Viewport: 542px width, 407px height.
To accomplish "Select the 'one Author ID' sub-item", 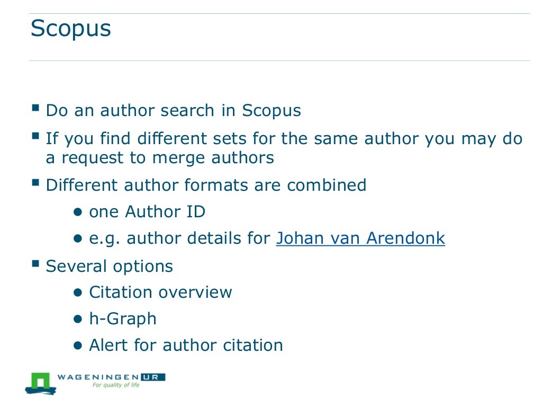I will 147,211.
